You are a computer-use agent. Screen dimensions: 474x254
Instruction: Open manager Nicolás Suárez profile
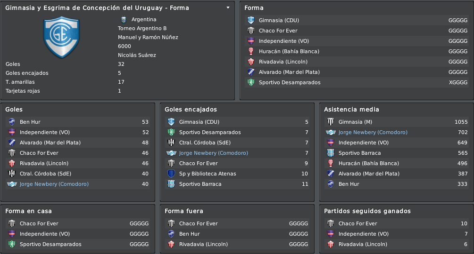tap(137, 55)
